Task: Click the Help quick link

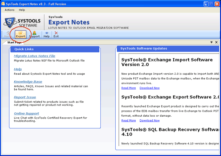Action: (18, 69)
